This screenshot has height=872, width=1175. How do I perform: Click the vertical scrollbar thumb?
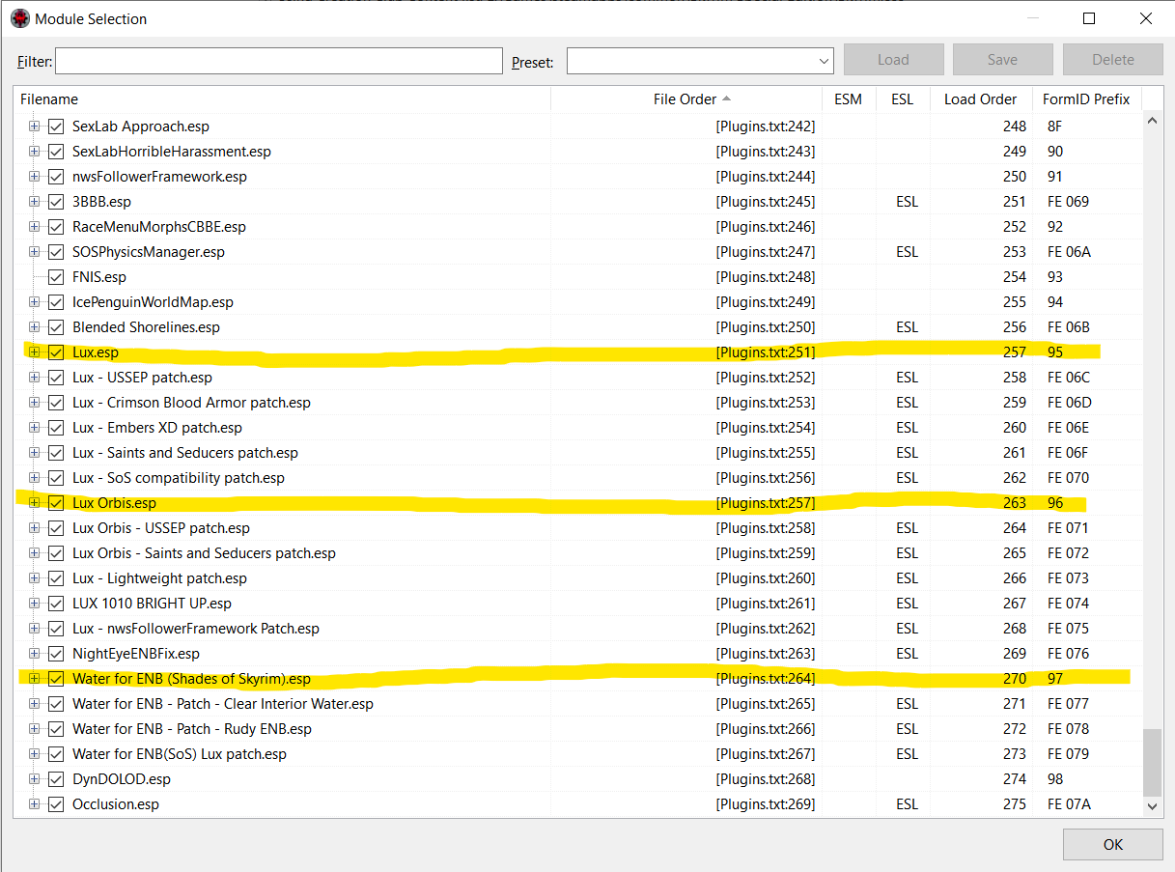pos(1152,762)
